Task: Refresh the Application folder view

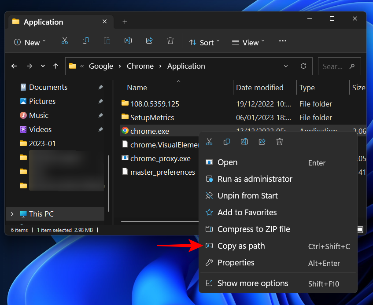Action: point(303,66)
